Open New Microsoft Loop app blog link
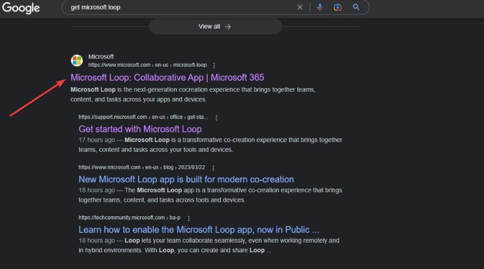Viewport: 484px width, 269px height. (186, 179)
